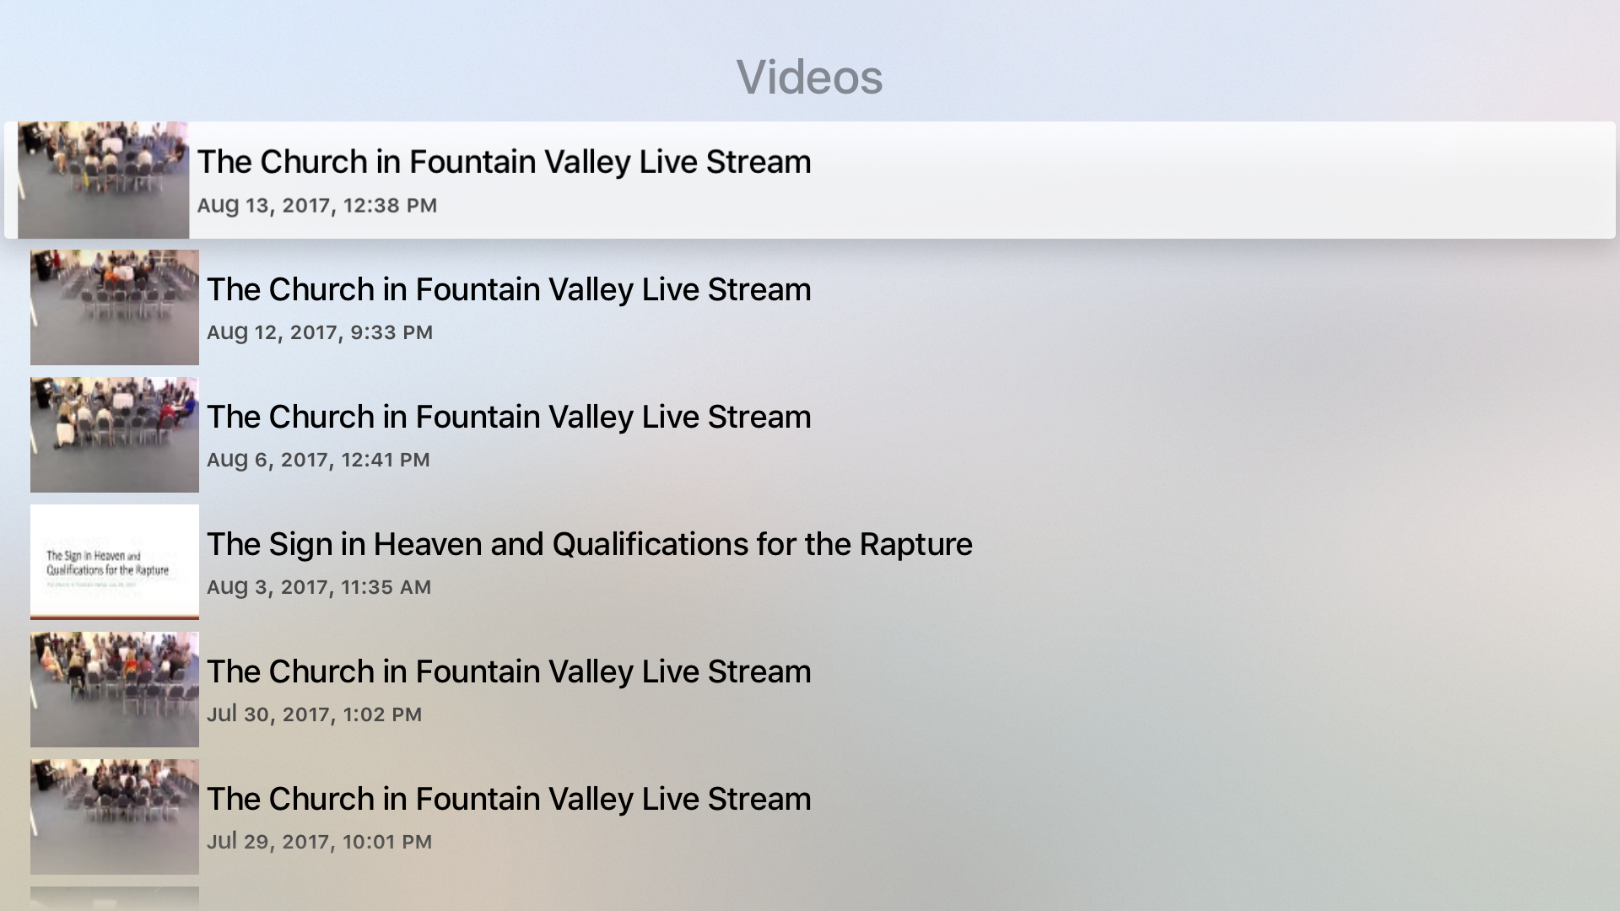Select Live Stream title dated Jul 29, 2017
The height and width of the screenshot is (911, 1620).
pos(509,799)
